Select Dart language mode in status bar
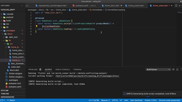182x102 pixels. pos(126,100)
